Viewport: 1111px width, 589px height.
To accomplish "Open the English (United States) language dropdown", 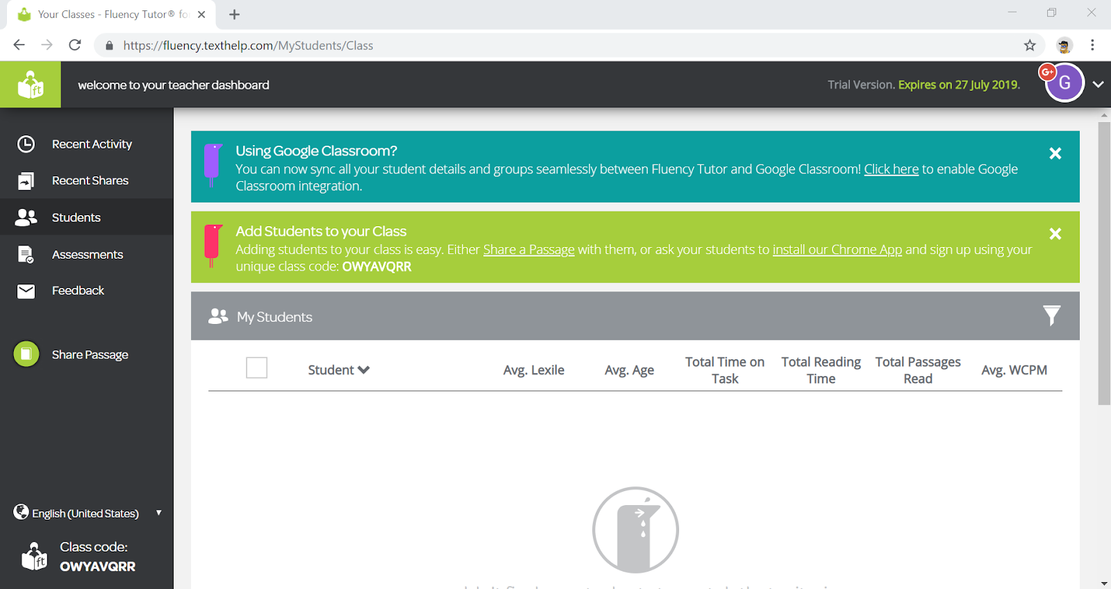I will click(x=87, y=513).
